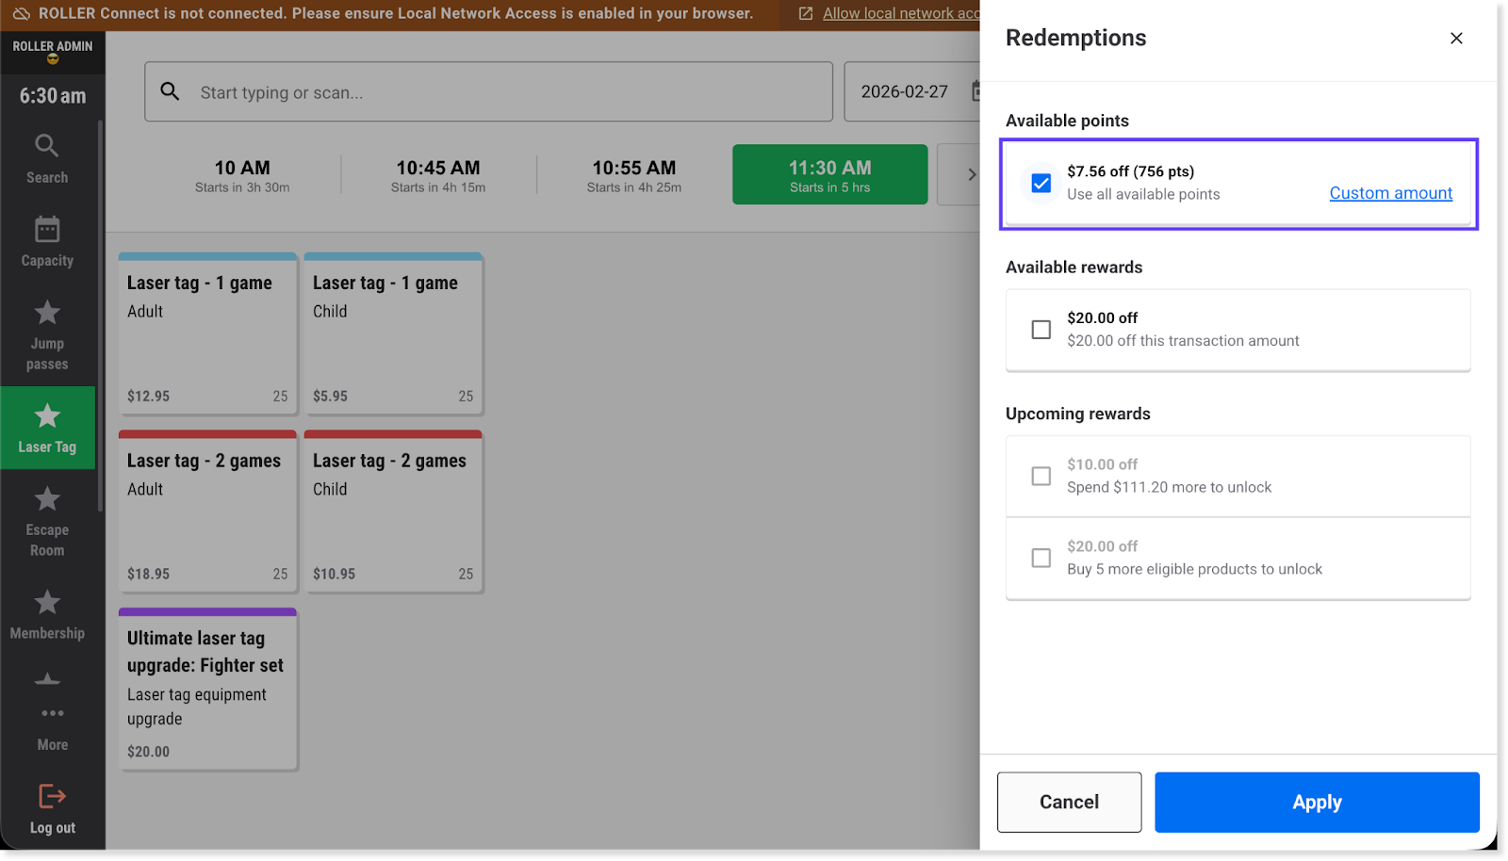Open Membership star icon in sidebar
The width and height of the screenshot is (1508, 861).
(x=47, y=602)
